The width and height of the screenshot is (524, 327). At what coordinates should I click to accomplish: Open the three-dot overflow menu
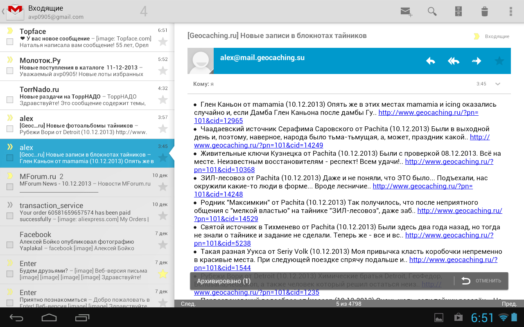point(510,11)
